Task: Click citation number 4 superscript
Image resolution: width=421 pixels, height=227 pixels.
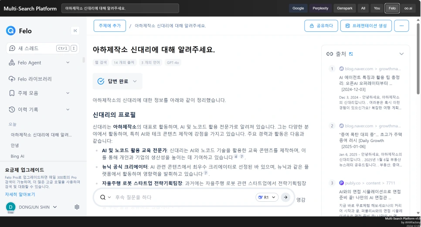Action: tap(236, 156)
